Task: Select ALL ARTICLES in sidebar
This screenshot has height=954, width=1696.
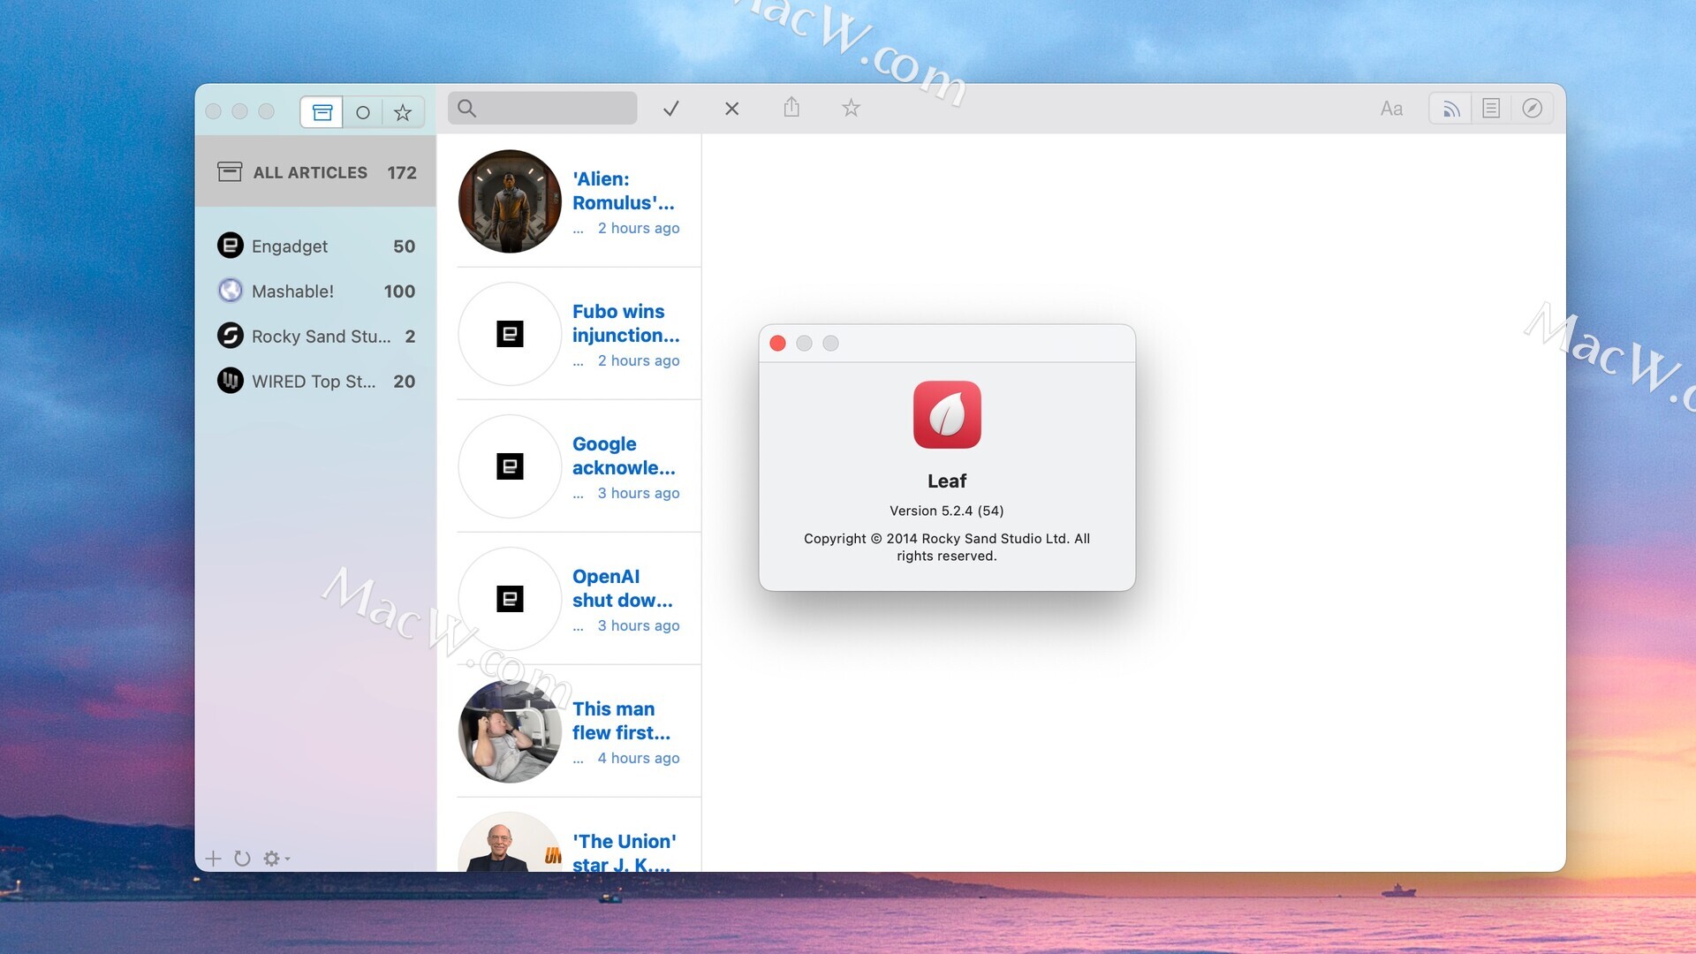Action: coord(316,172)
